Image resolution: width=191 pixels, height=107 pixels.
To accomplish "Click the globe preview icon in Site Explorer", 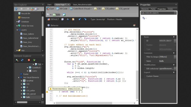I will (32, 9).
